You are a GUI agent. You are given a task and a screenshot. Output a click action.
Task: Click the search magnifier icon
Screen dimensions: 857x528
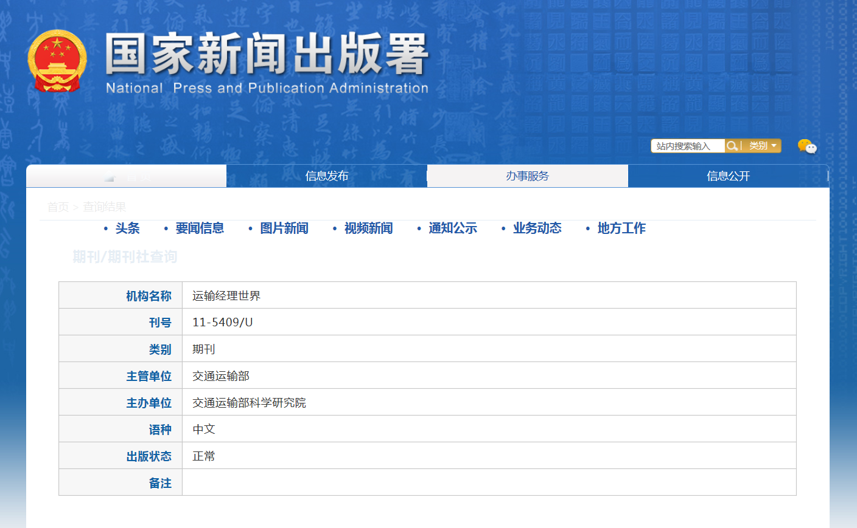tap(732, 146)
